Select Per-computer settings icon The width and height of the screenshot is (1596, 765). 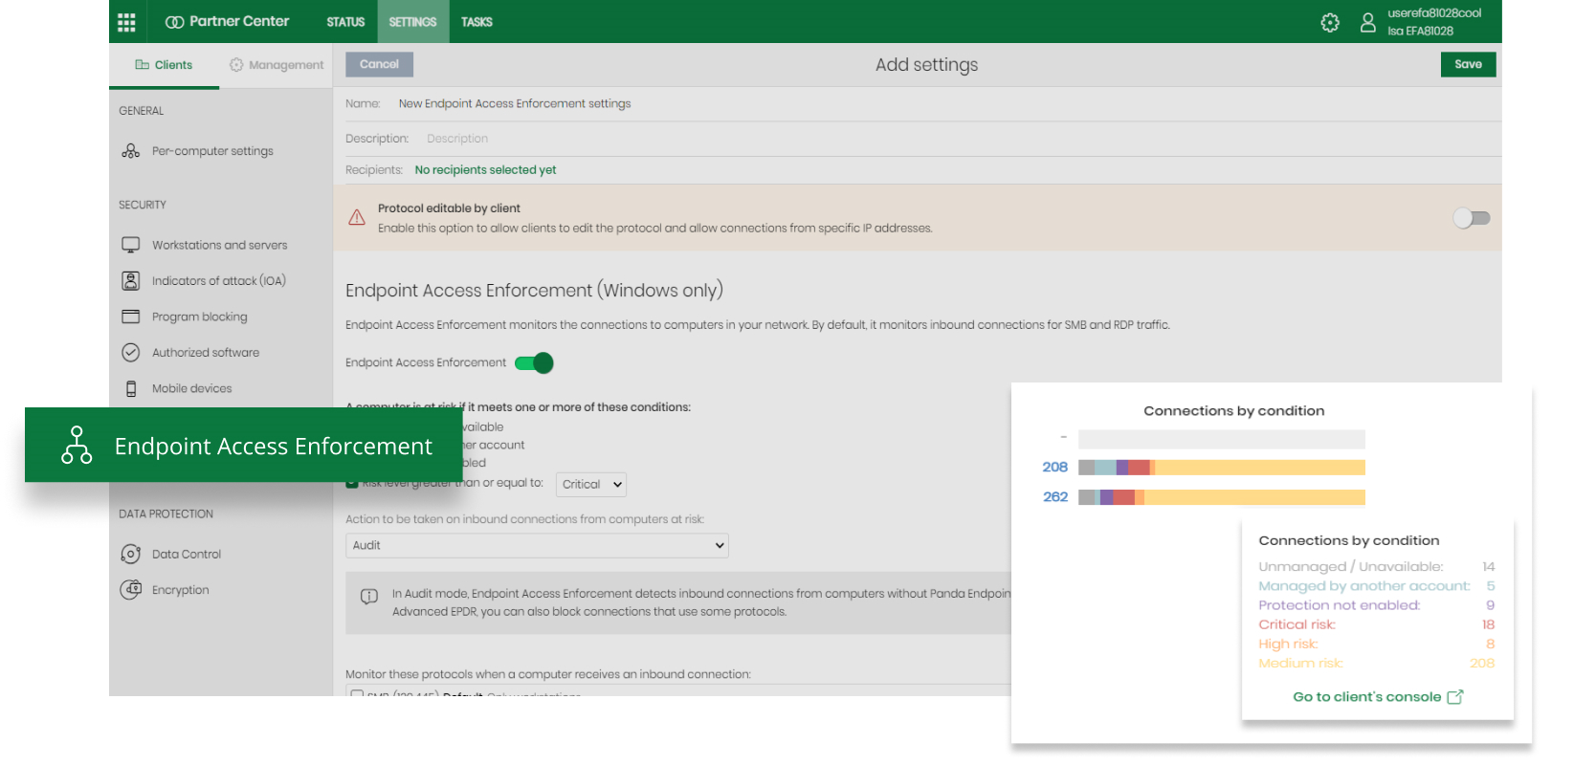[131, 151]
